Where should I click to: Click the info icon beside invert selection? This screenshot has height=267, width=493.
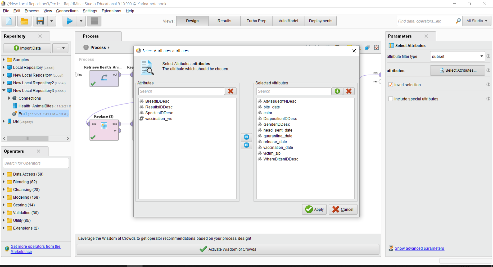tap(488, 85)
